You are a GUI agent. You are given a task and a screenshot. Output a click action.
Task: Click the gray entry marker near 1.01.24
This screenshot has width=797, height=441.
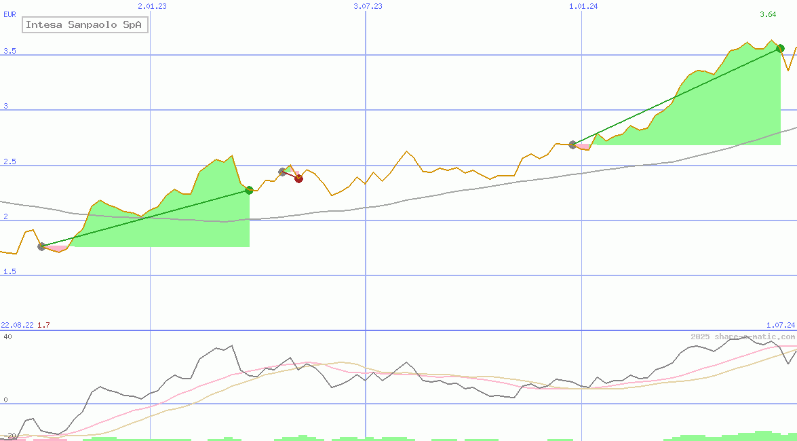click(573, 145)
